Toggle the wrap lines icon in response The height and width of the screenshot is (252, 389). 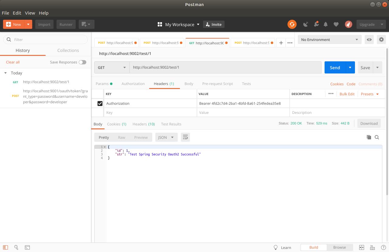point(185,137)
